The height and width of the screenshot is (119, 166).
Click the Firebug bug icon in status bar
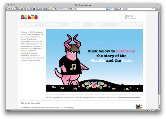tap(156, 110)
